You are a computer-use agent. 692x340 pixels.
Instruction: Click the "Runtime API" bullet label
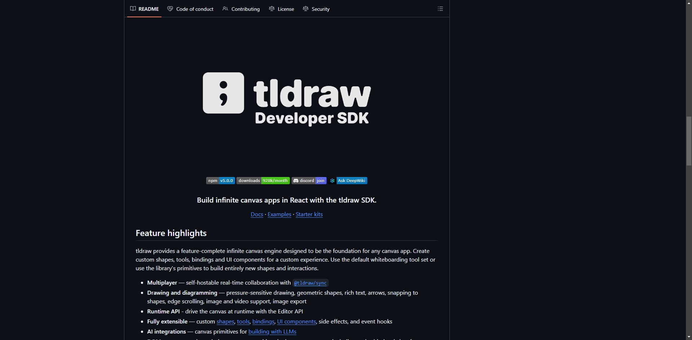(163, 312)
